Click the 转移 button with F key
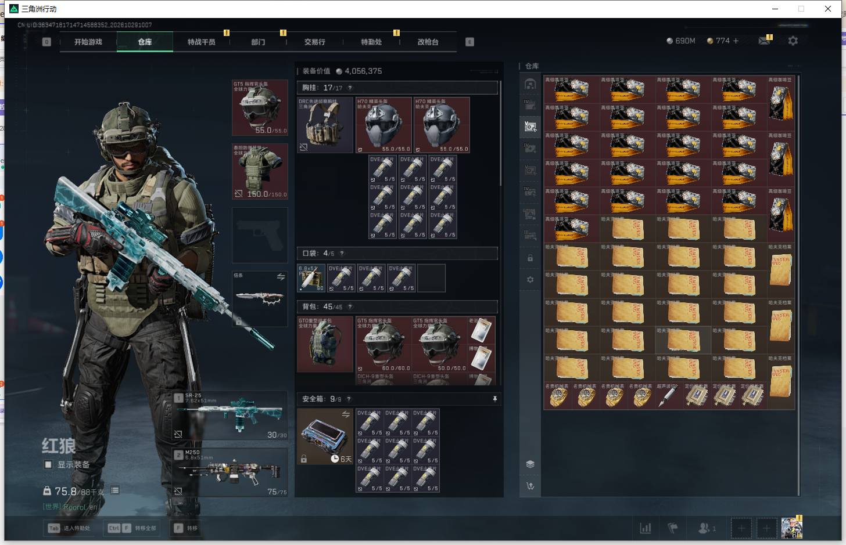Screen dimensions: 846x545 [x=187, y=528]
